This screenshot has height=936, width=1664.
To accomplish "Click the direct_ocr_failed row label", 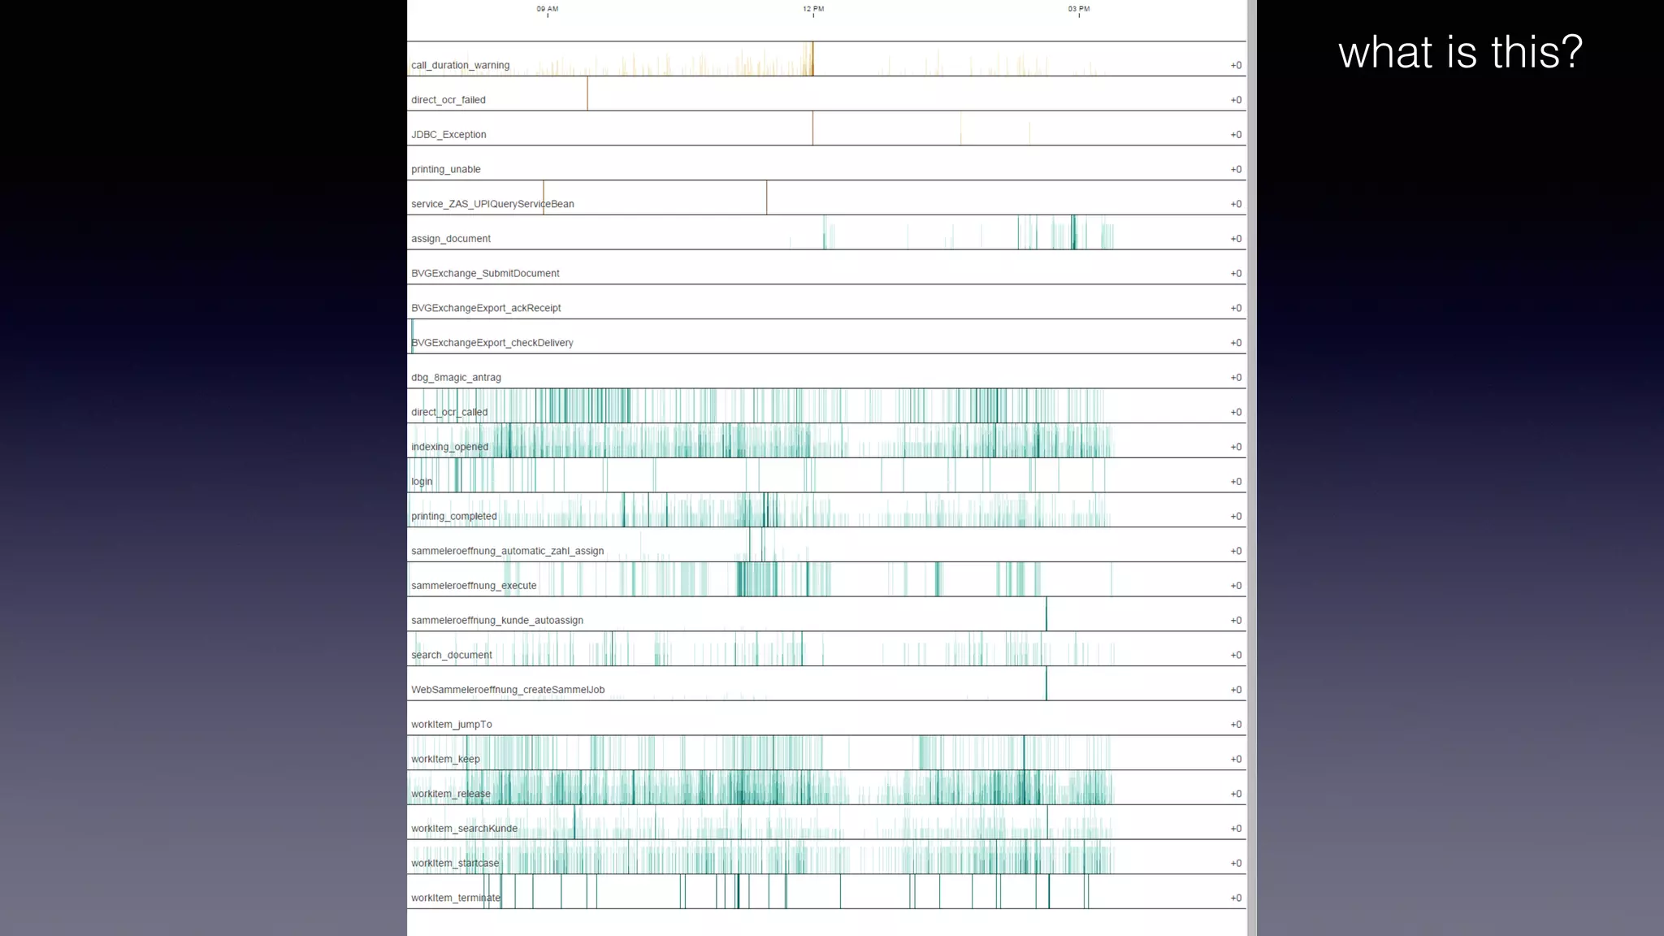I will 448,100.
